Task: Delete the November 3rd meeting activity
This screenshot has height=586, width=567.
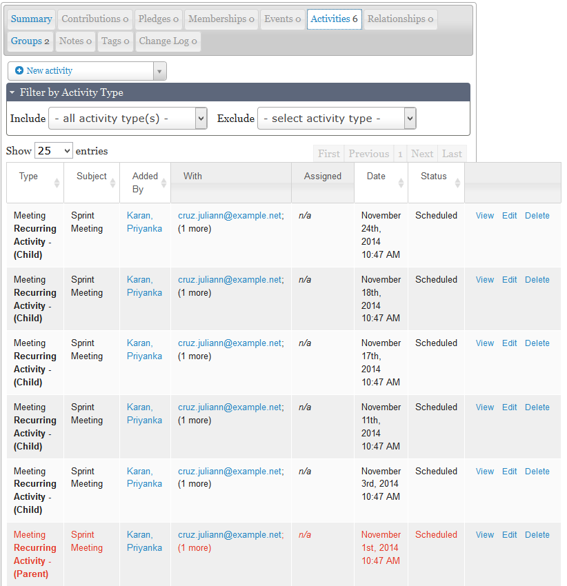Action: click(x=537, y=472)
